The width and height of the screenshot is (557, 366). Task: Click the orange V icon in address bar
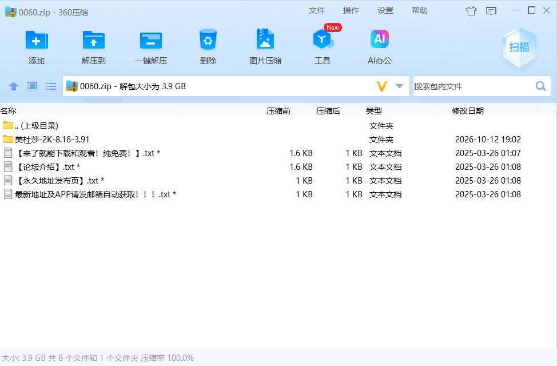click(x=381, y=86)
